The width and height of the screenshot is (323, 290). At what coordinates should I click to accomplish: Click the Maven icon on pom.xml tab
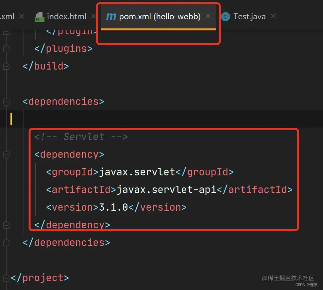click(111, 16)
